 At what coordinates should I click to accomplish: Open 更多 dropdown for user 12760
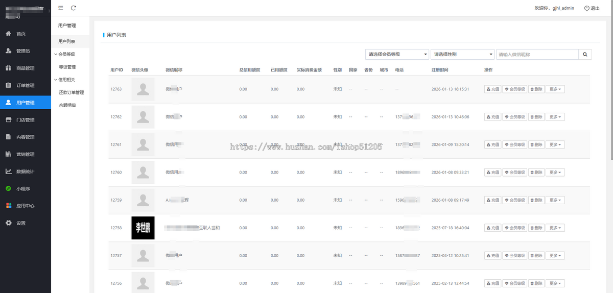[x=555, y=173]
